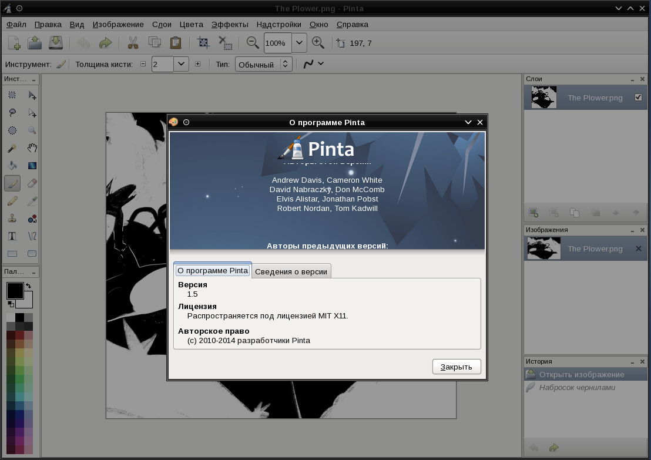Select the Clone Stamp tool
The height and width of the screenshot is (460, 651).
(x=12, y=219)
